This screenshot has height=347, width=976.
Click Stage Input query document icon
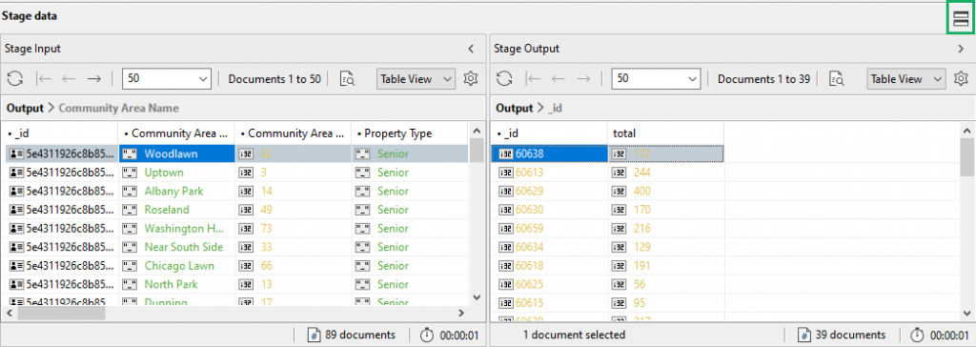tap(347, 78)
